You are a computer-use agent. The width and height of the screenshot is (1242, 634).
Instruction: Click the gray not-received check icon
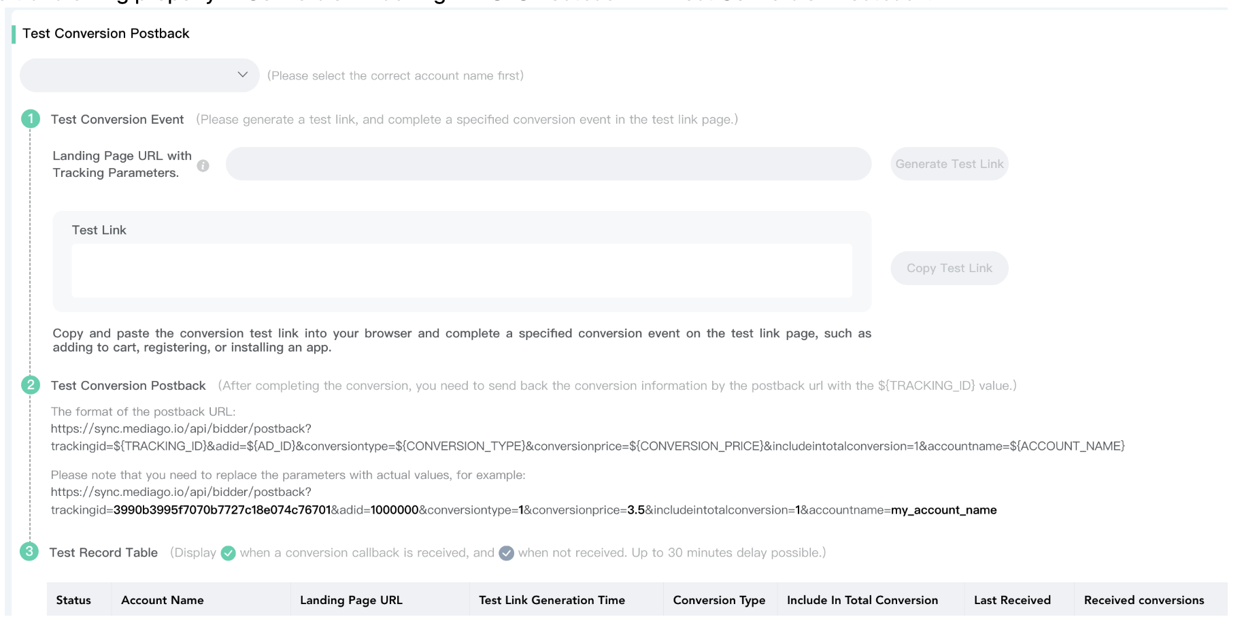click(506, 553)
